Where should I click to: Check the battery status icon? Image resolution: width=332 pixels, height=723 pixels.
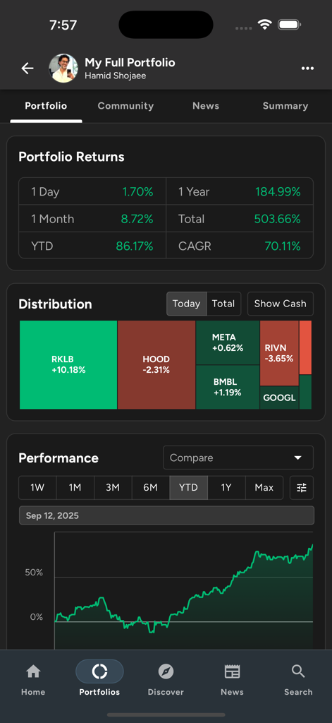point(290,25)
